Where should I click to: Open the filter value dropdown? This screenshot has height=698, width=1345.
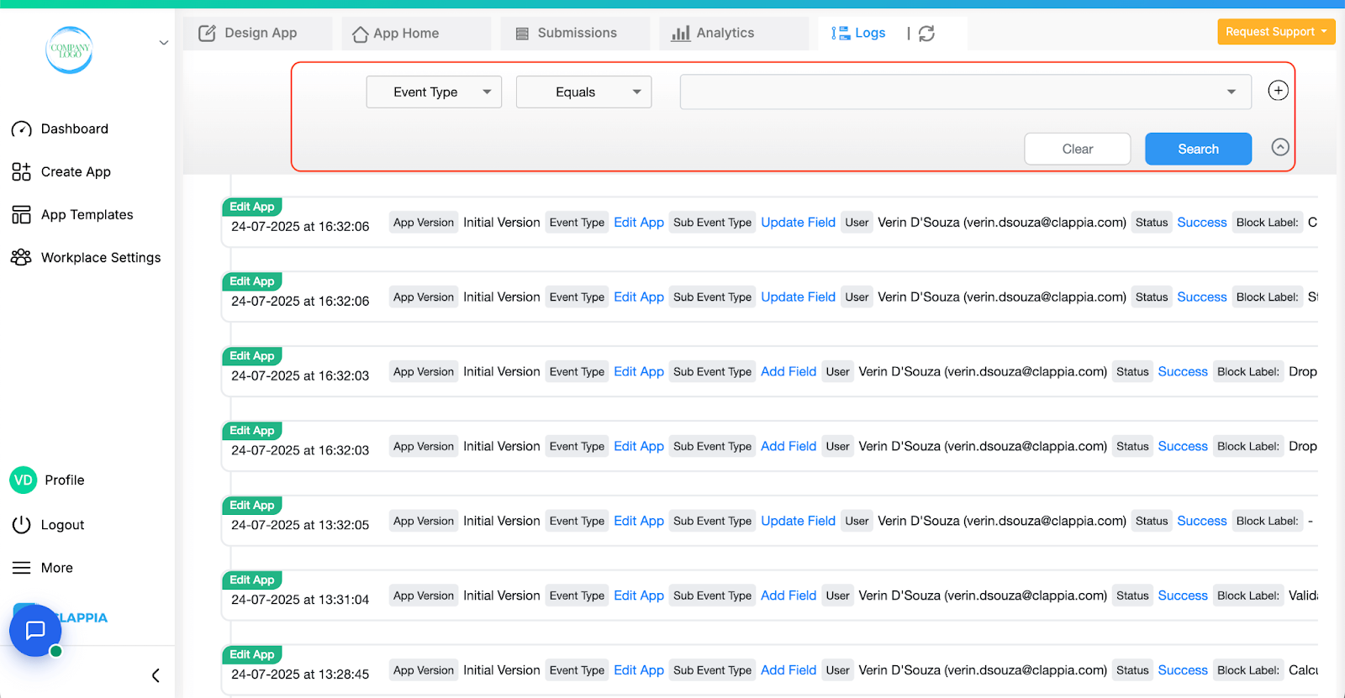click(965, 92)
